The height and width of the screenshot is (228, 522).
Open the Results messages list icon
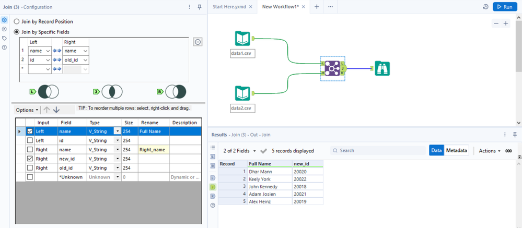[213, 147]
